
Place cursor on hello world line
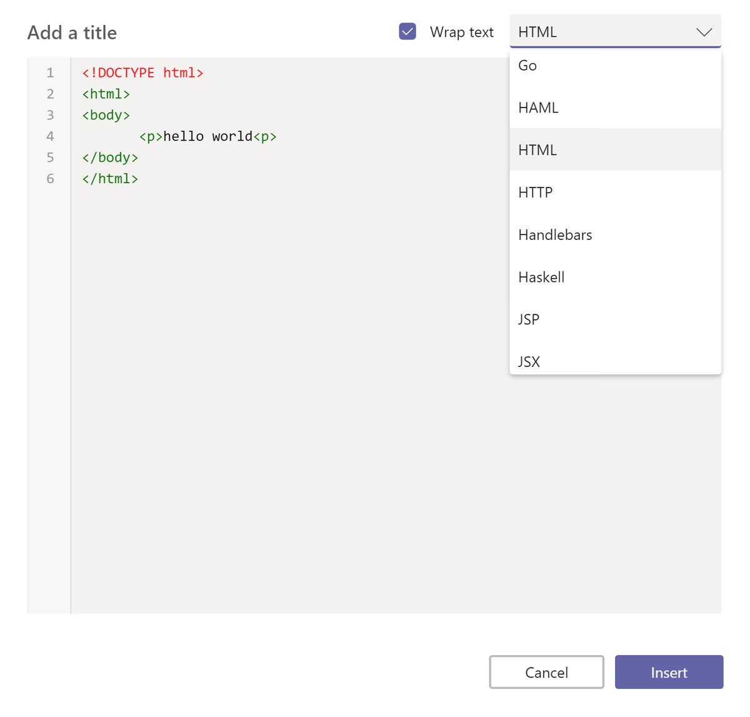[207, 137]
